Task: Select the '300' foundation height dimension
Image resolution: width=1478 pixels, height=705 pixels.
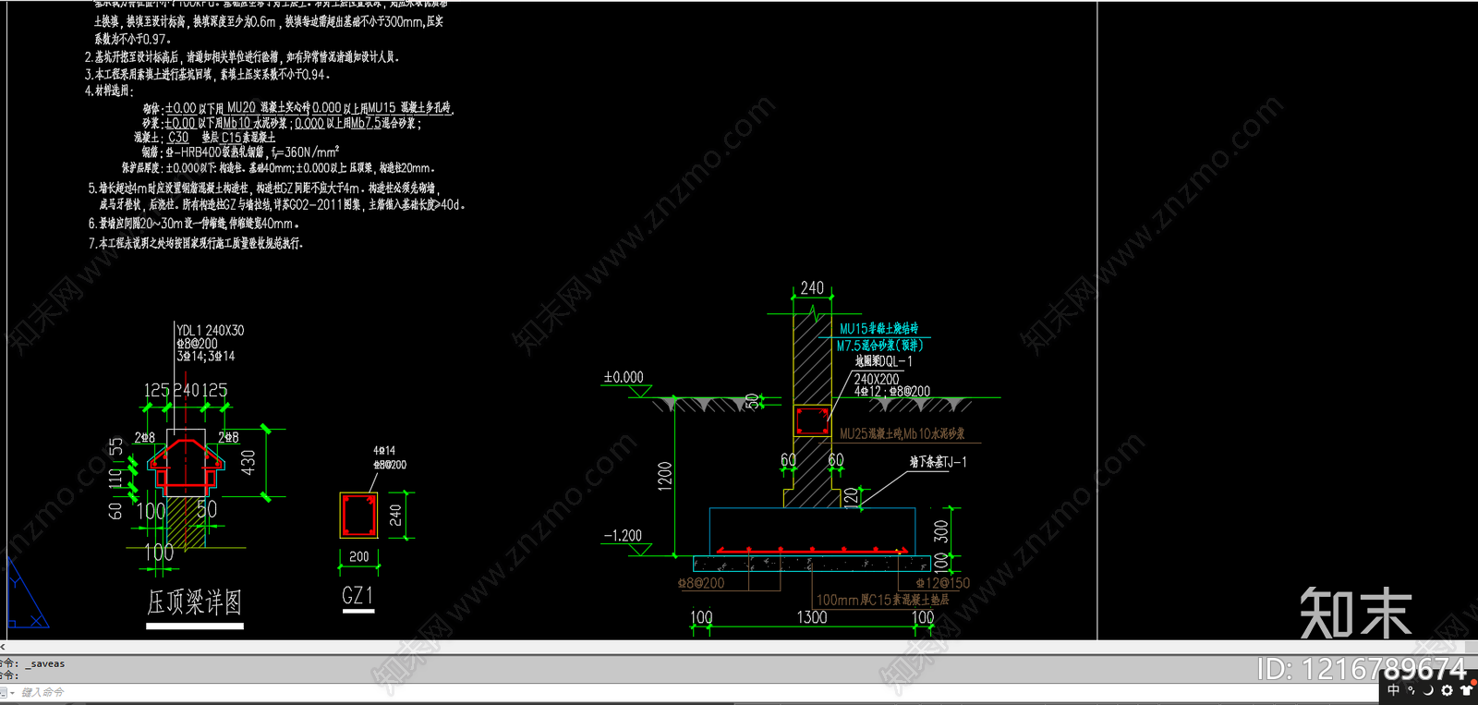Action: 941,531
